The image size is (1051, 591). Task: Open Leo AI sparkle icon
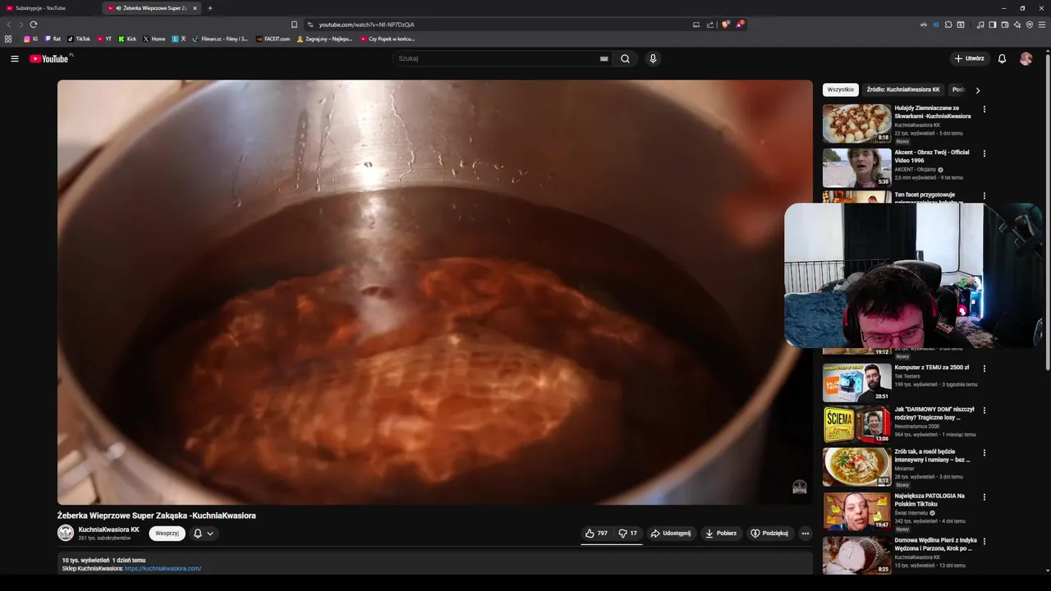(1017, 25)
